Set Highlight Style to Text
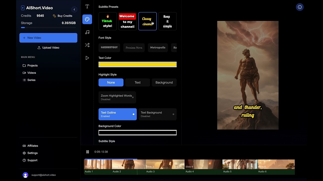Screen dimensions: 323x181 tap(138, 82)
